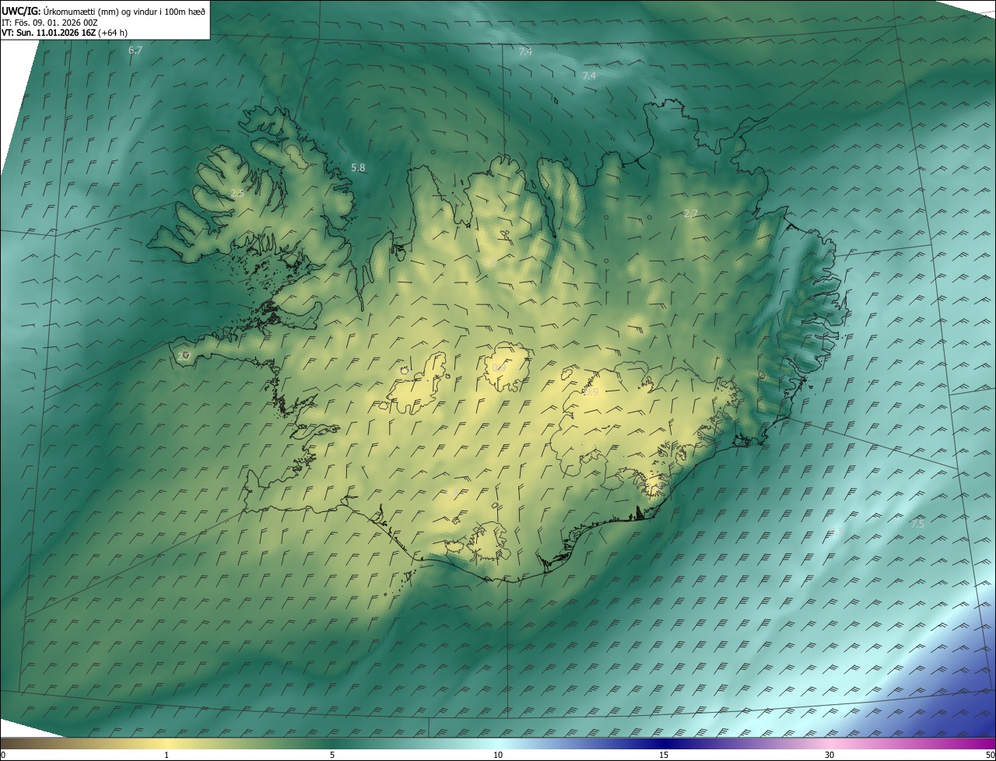Click the '1' tick on the color scale
The image size is (996, 761).
167,755
